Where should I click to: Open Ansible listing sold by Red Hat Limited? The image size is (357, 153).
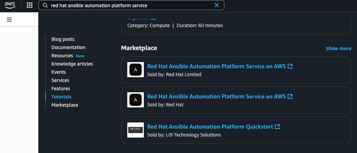[216, 66]
